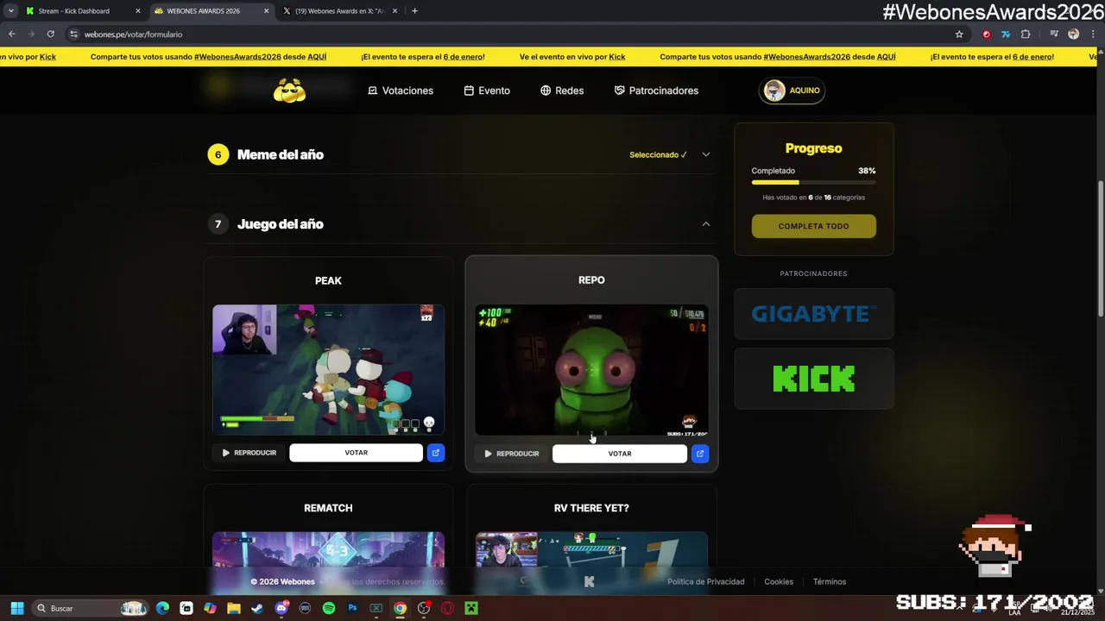
Task: Vote for PEAK with the VOTAR button
Action: pos(356,453)
